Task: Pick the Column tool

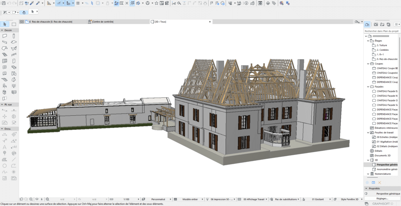Action: point(14,36)
